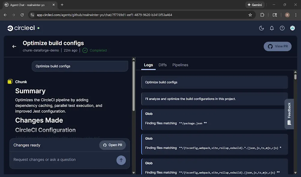Click the logs scrollbar down arrow
The height and width of the screenshot is (177, 301).
click(295, 172)
